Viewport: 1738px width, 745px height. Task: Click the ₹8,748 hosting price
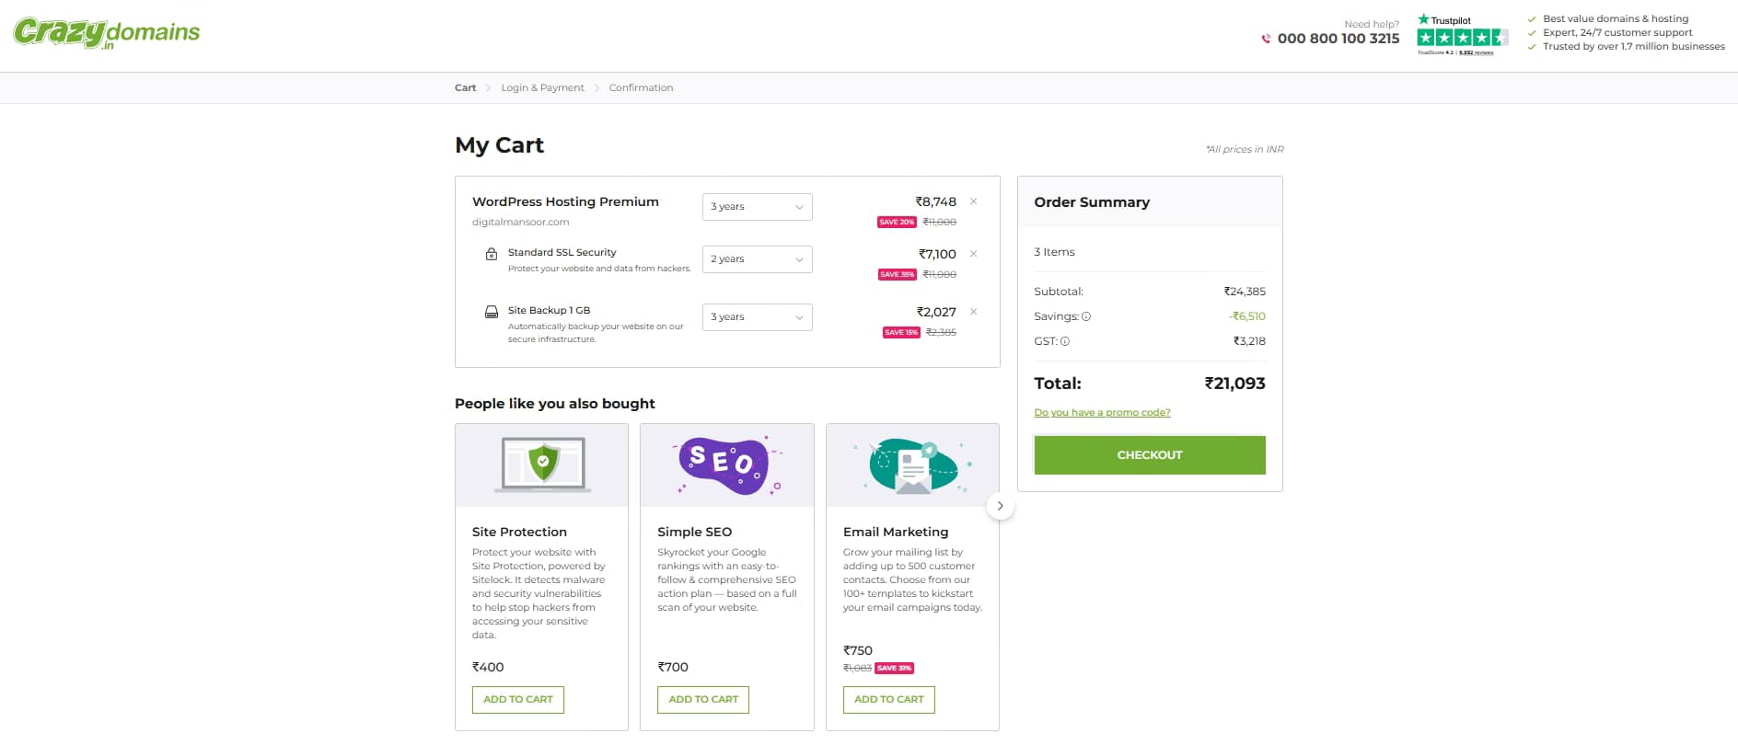click(x=935, y=201)
